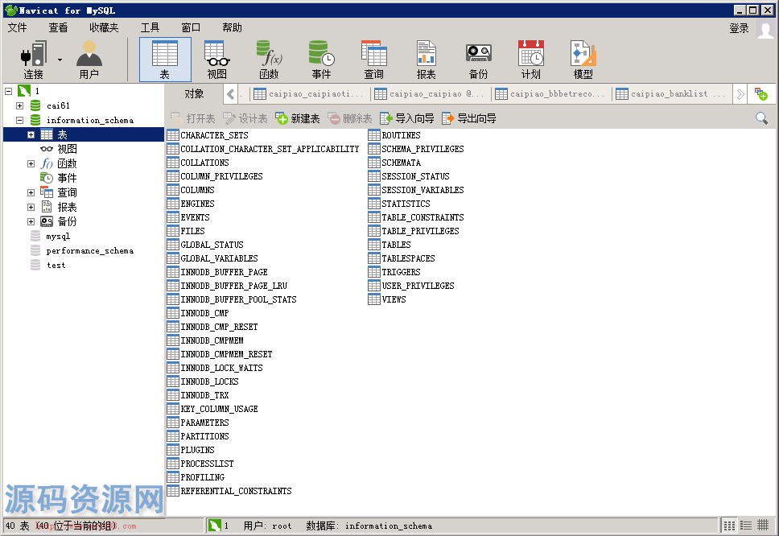Open the 收藏夹 menu
This screenshot has height=536, width=779.
[x=104, y=28]
